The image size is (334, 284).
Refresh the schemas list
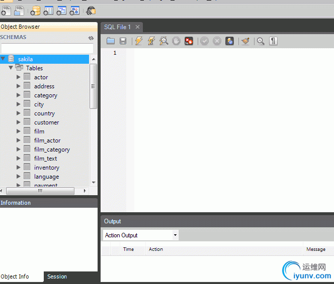tap(91, 38)
